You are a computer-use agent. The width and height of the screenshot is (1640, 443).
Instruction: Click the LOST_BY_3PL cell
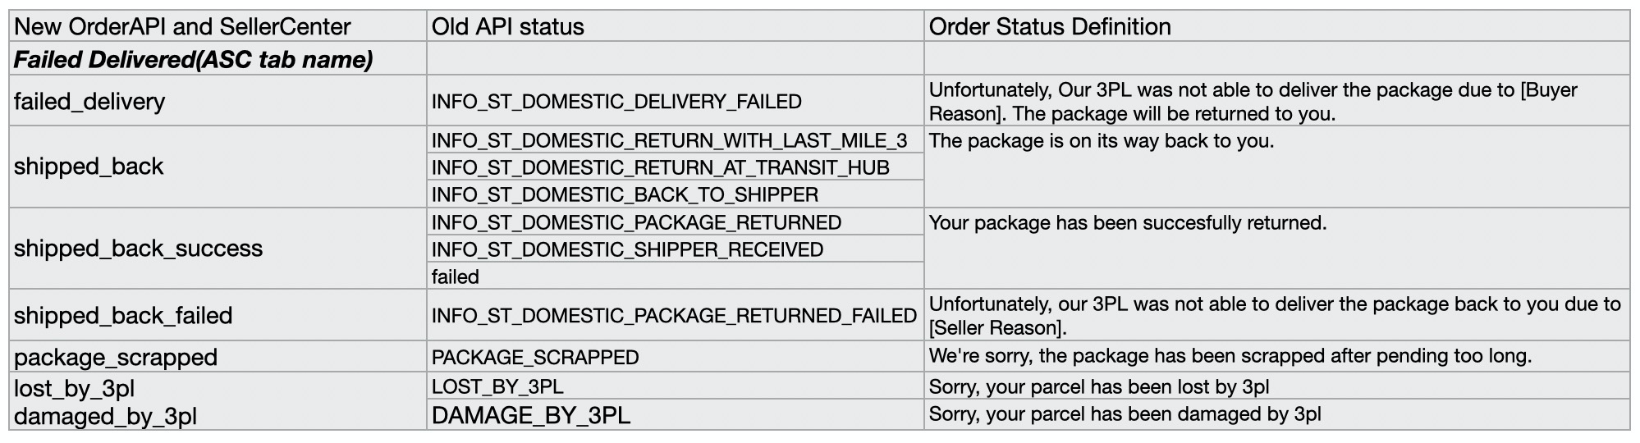coord(676,386)
